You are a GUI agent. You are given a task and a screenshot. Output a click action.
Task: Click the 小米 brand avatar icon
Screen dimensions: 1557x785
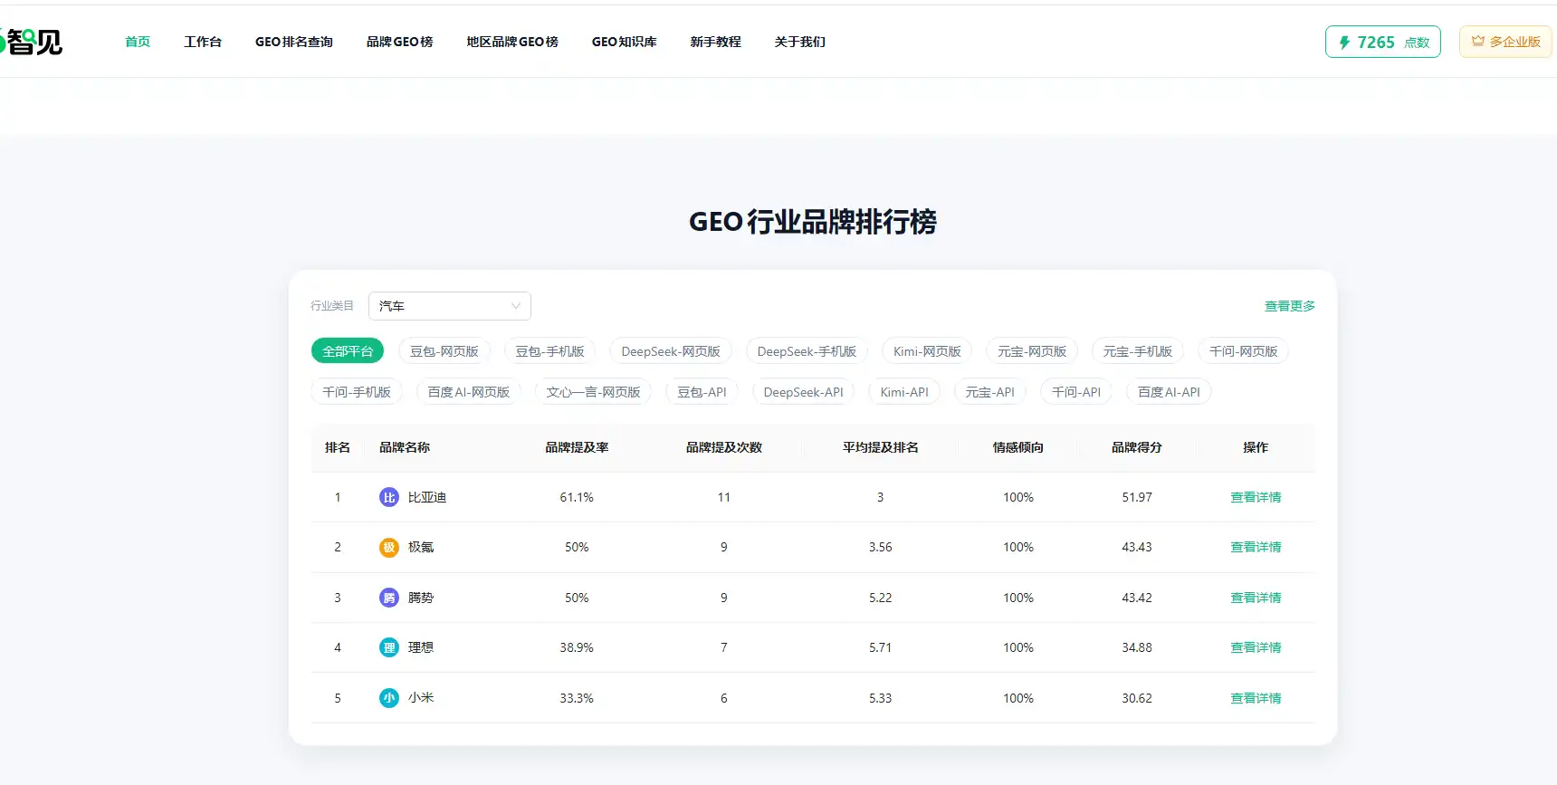tap(389, 698)
